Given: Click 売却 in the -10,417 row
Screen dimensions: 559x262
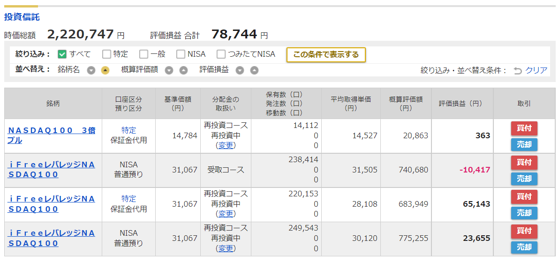Looking at the screenshot, I should point(524,179).
